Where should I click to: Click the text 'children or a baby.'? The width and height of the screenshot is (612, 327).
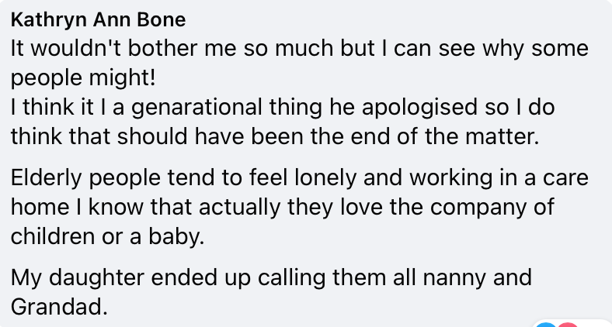click(x=108, y=236)
